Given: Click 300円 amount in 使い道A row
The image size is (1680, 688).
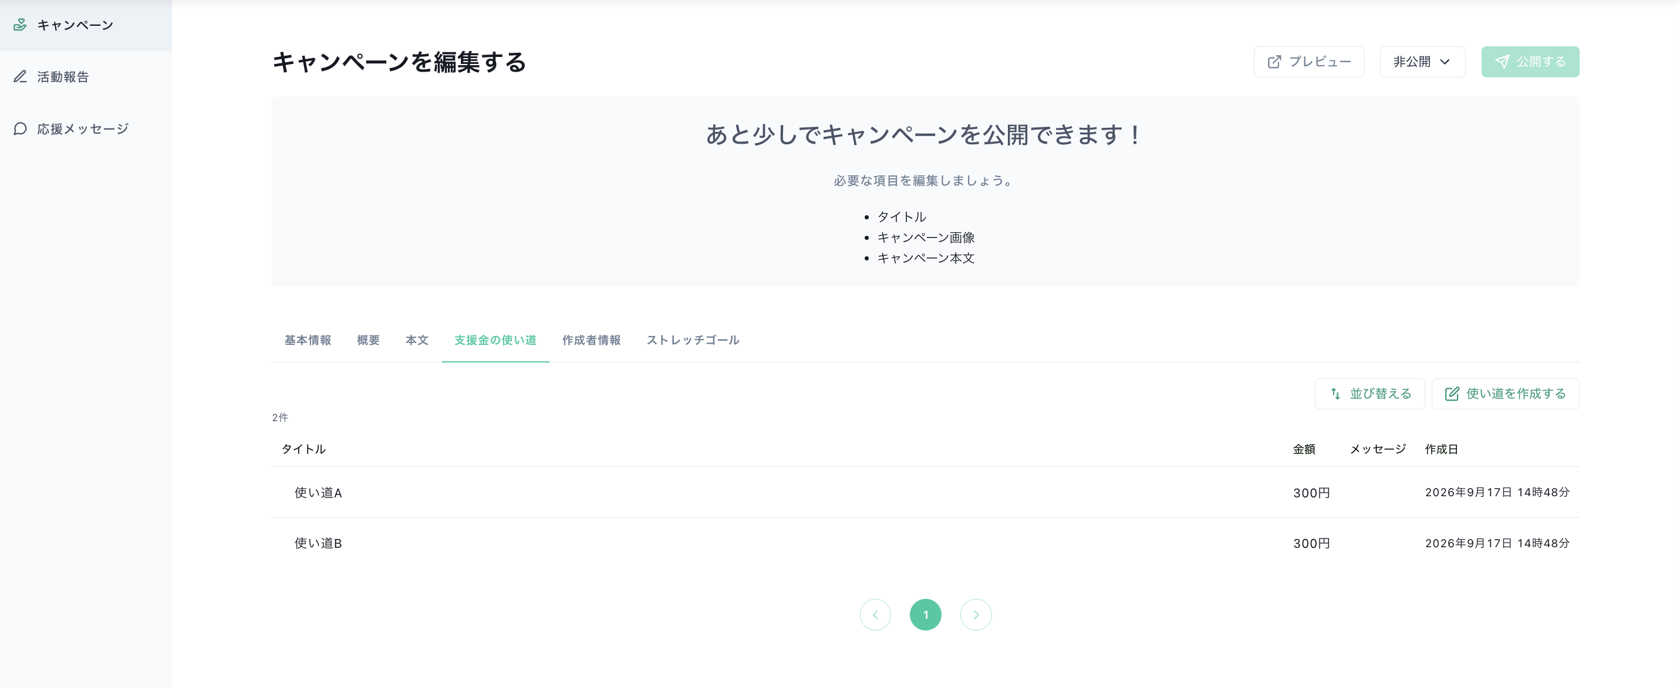Looking at the screenshot, I should coord(1311,493).
